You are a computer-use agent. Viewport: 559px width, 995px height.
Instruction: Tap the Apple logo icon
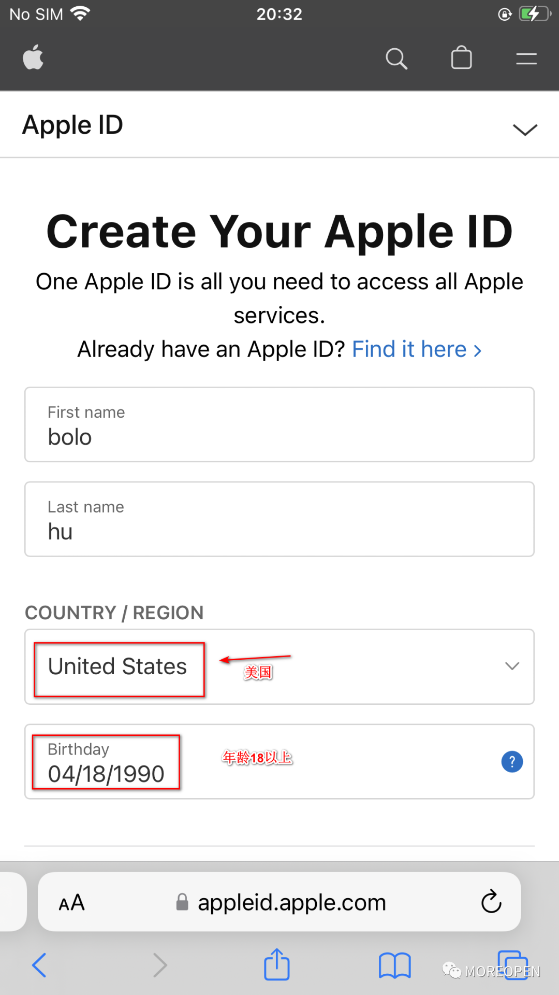point(33,57)
